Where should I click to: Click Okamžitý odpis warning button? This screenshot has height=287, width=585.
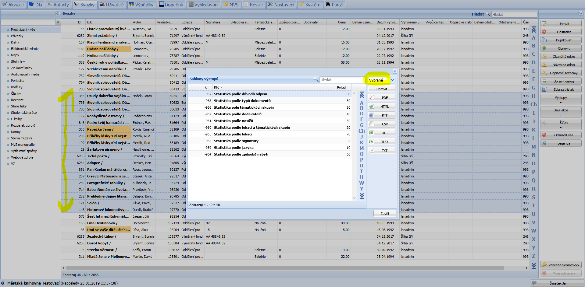pyautogui.click(x=561, y=57)
